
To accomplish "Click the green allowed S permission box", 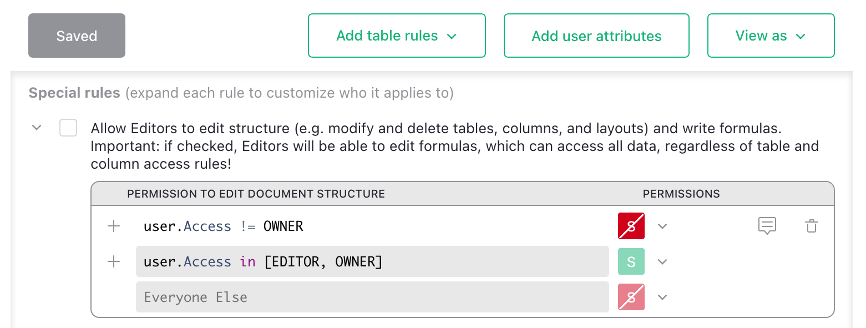I will pyautogui.click(x=631, y=261).
